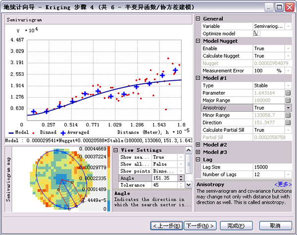Screen dimensions: 297x235
Task: Collapse the View Settings group
Action: (116, 150)
